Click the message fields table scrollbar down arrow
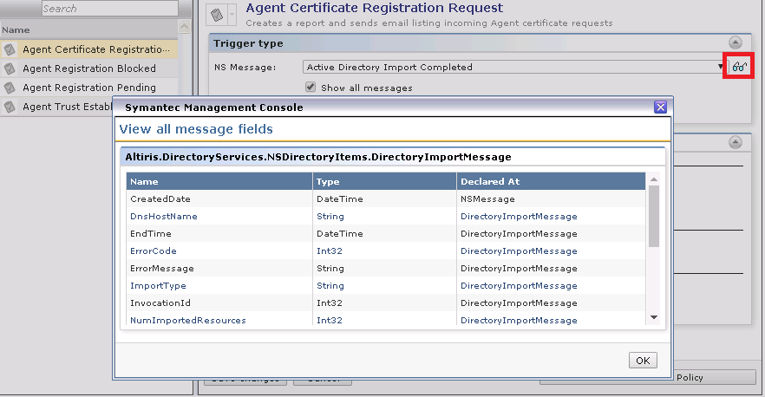765x397 pixels. tap(654, 318)
